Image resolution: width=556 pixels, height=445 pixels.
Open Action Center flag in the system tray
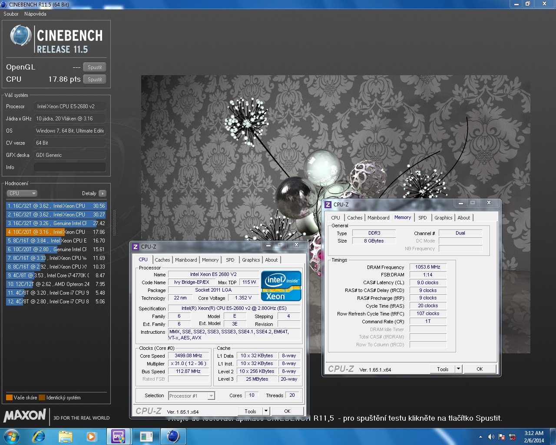[x=502, y=437]
